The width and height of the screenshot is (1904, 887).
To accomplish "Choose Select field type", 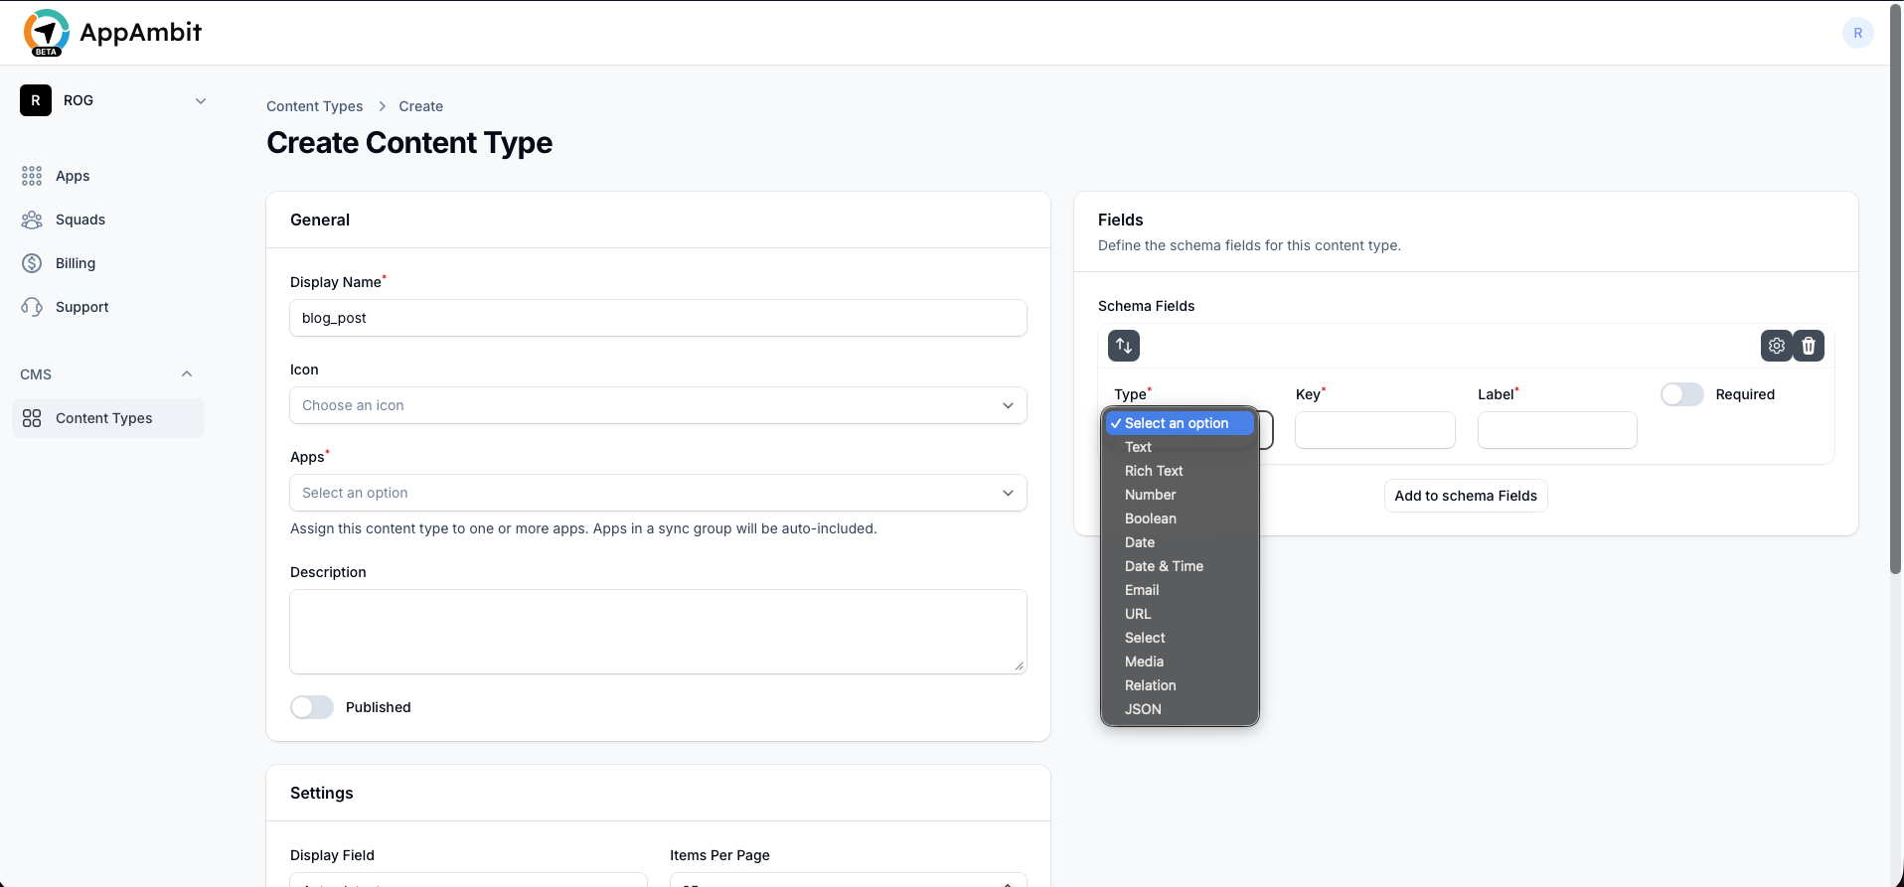I will [x=1180, y=638].
